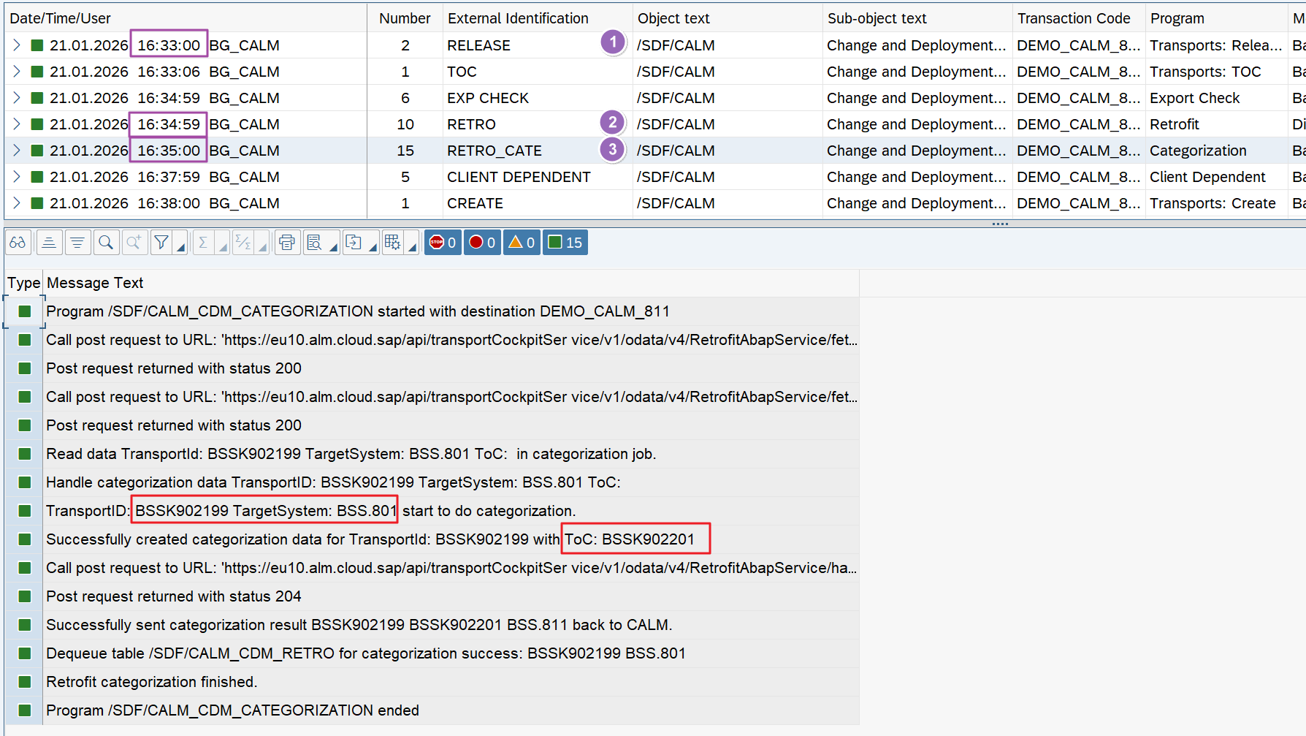1306x736 pixels.
Task: Toggle the yellow warning messages filter
Action: tap(522, 243)
